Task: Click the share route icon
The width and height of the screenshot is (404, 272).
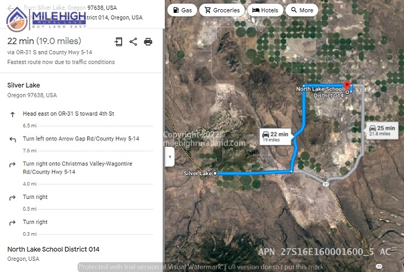Action: click(x=133, y=41)
